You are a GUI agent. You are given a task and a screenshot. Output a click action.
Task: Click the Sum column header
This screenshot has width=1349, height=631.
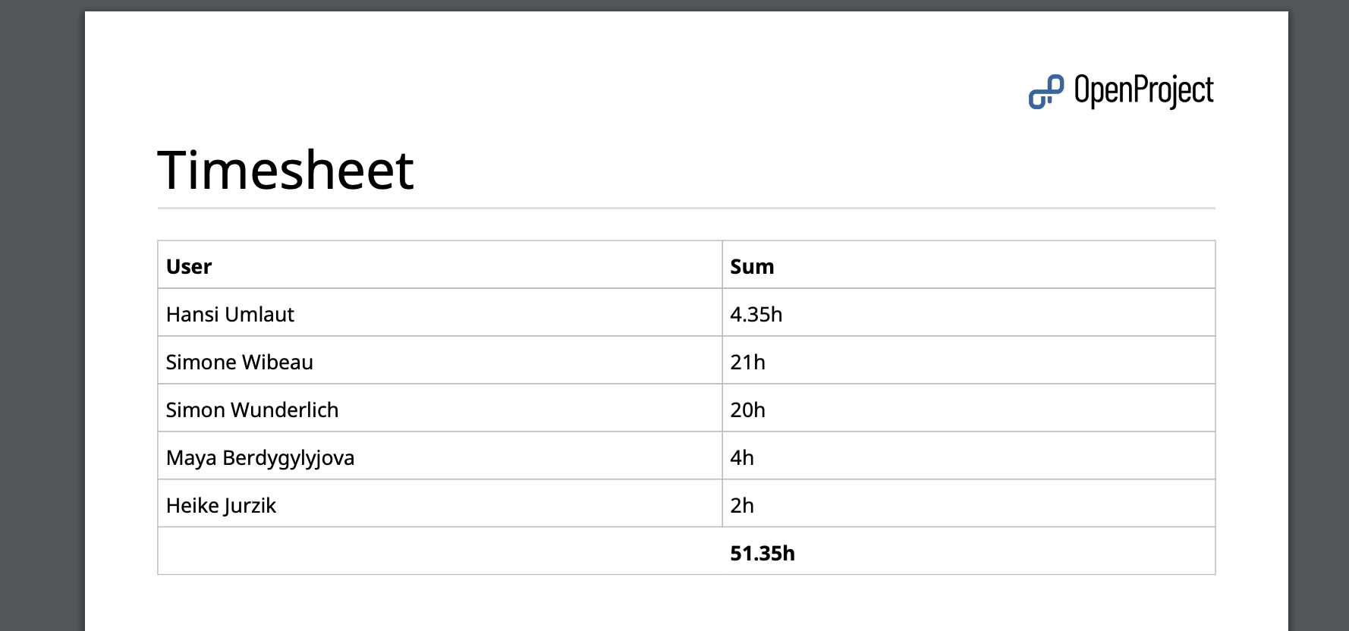[x=752, y=266]
